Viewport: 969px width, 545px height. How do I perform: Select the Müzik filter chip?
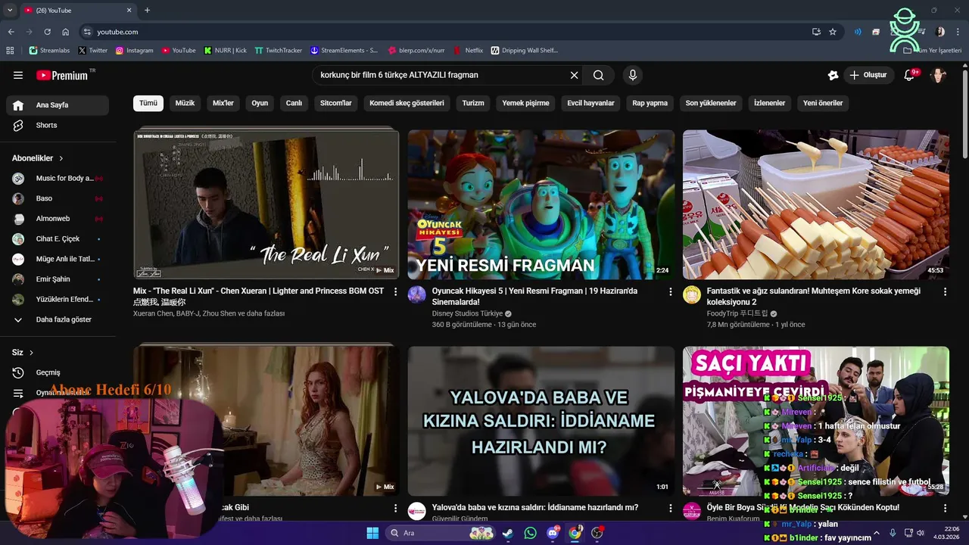point(185,103)
